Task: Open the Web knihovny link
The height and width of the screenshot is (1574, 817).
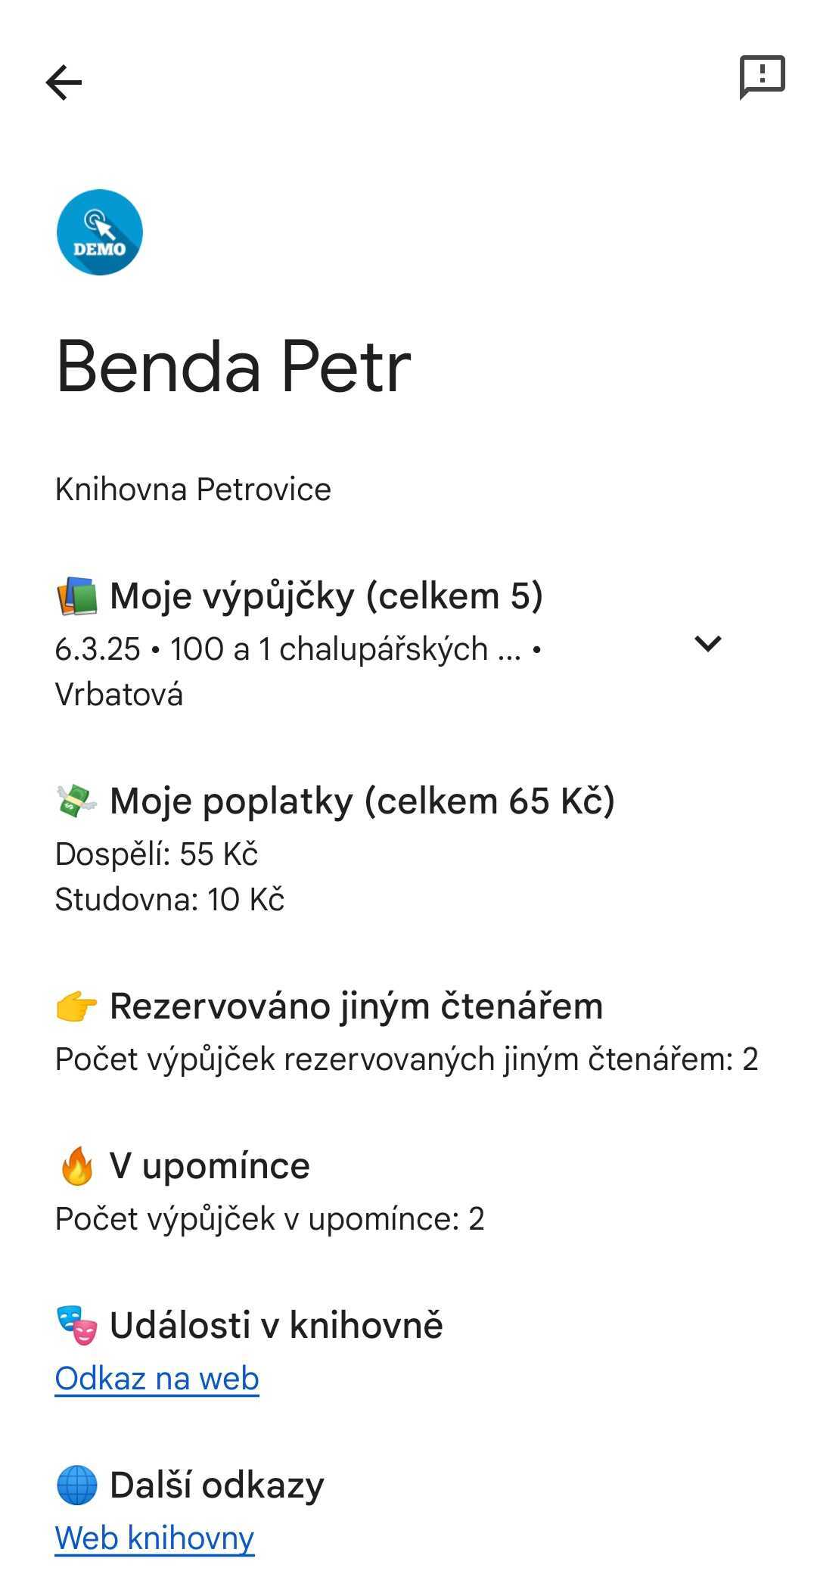Action: (155, 1538)
